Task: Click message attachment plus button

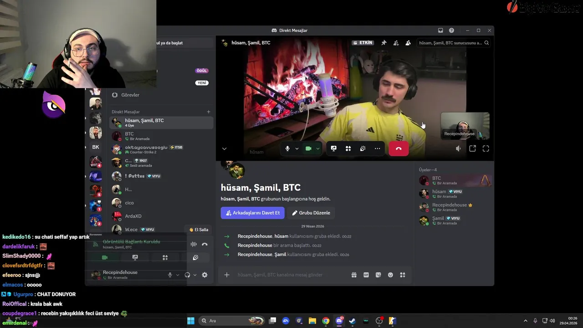Action: tap(227, 275)
